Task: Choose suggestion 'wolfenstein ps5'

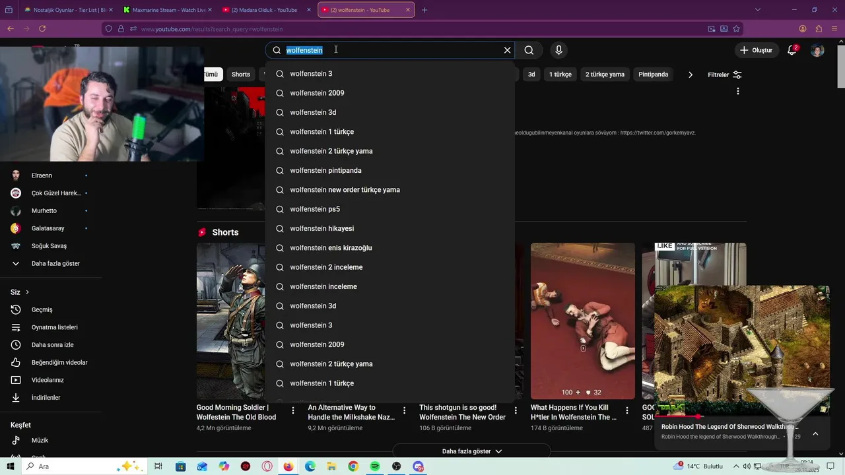Action: point(389,209)
